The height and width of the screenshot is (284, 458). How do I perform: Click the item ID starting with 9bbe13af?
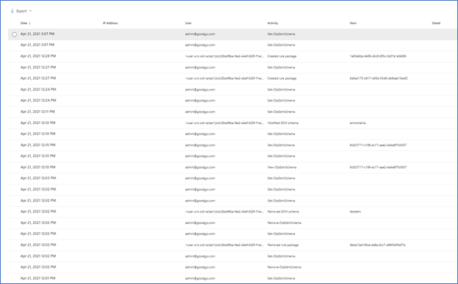click(x=378, y=245)
